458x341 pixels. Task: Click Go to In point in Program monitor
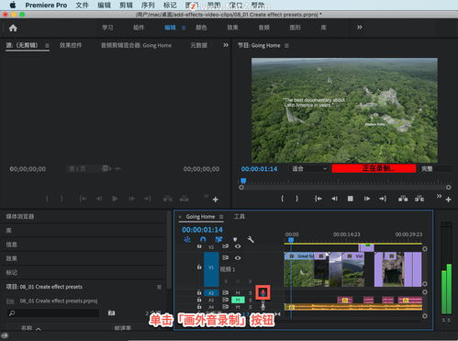tap(318, 199)
